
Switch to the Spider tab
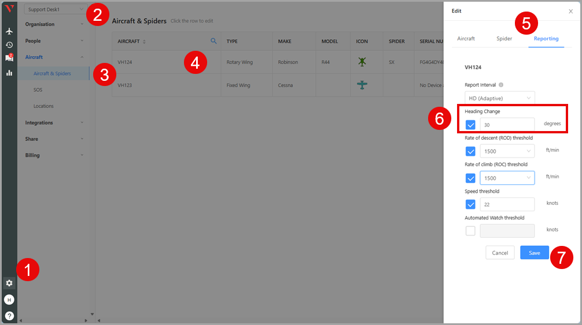(x=504, y=39)
